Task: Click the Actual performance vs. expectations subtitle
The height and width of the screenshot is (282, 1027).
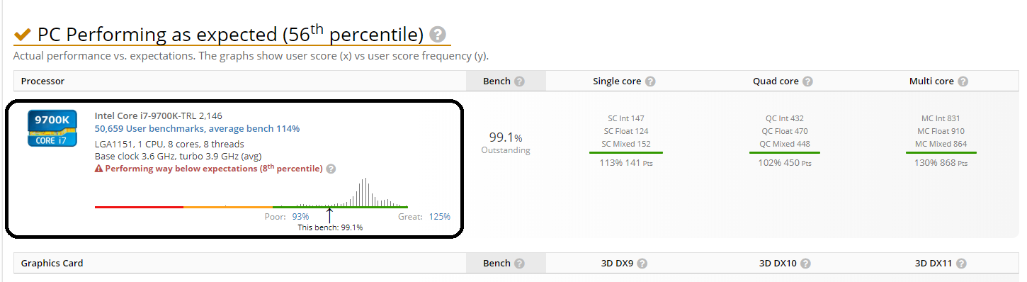Action: click(x=251, y=56)
